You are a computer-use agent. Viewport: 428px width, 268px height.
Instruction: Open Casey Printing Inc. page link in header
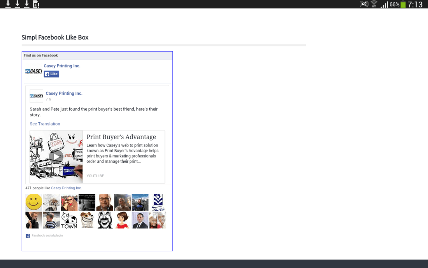(62, 66)
